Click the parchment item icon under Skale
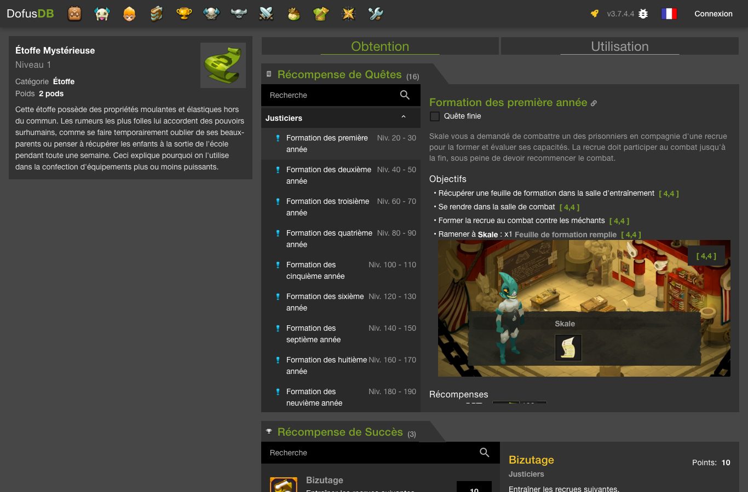 coord(568,347)
